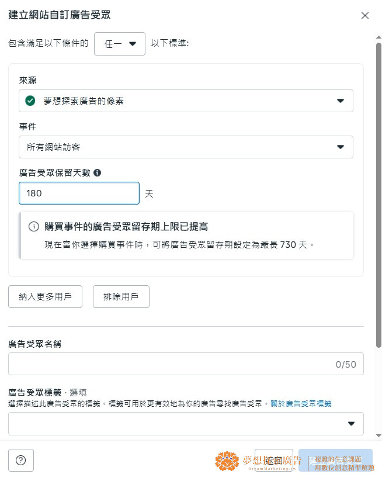Image resolution: width=382 pixels, height=481 pixels.
Task: Focus the retention days field showing 180
Action: [79, 193]
